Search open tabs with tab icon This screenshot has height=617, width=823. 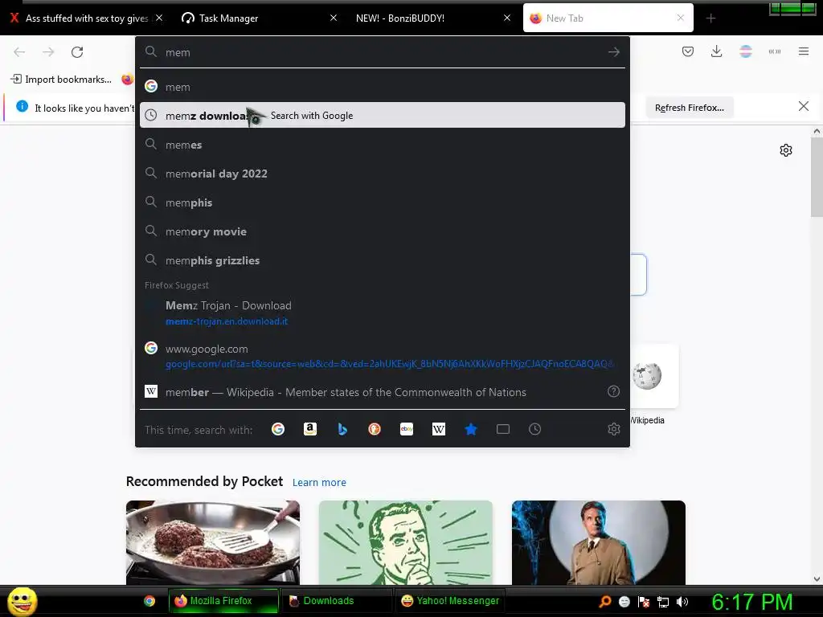(503, 429)
